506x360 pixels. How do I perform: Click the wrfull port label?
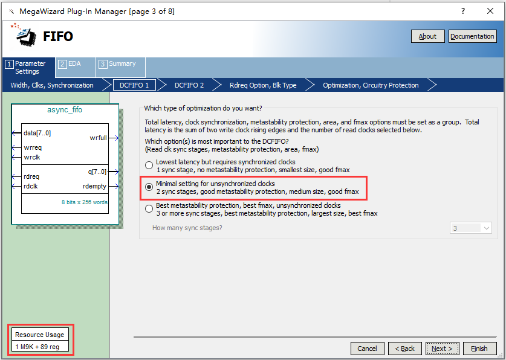pos(98,138)
